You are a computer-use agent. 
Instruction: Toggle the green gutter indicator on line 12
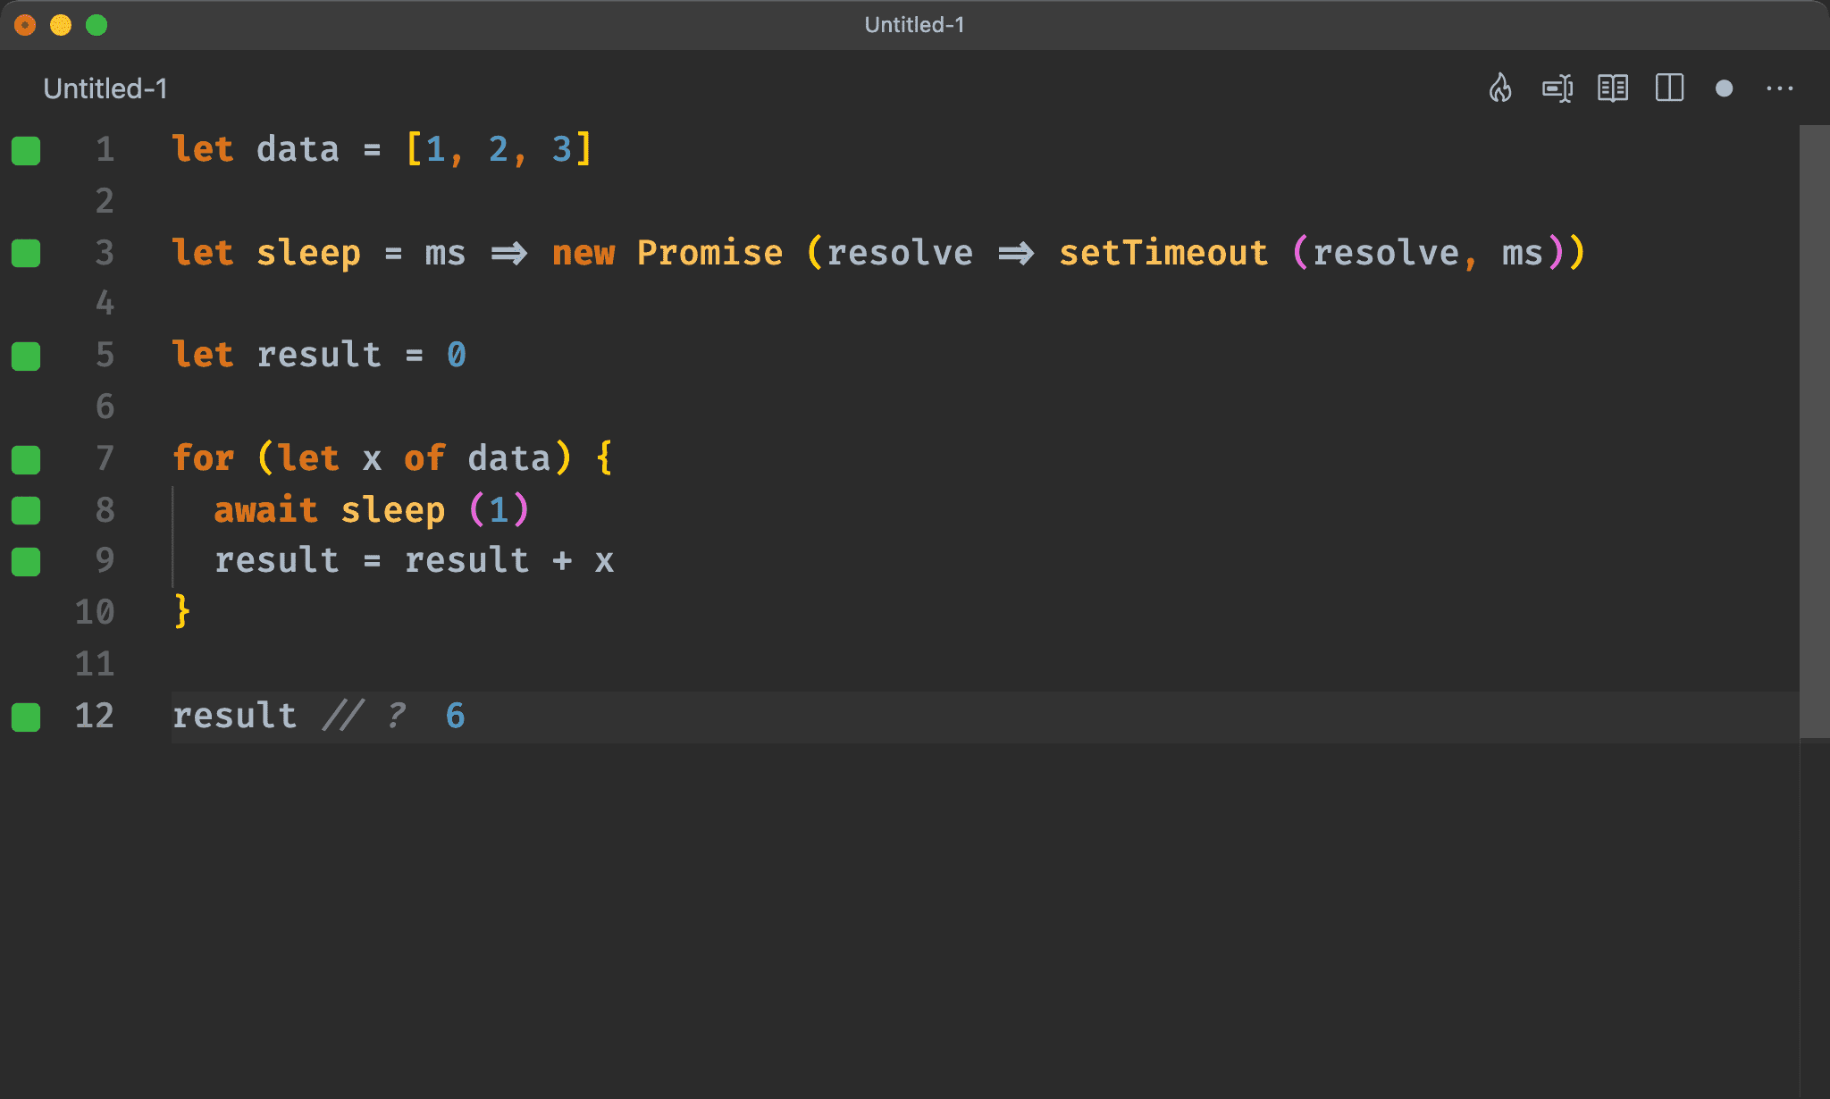tap(26, 717)
